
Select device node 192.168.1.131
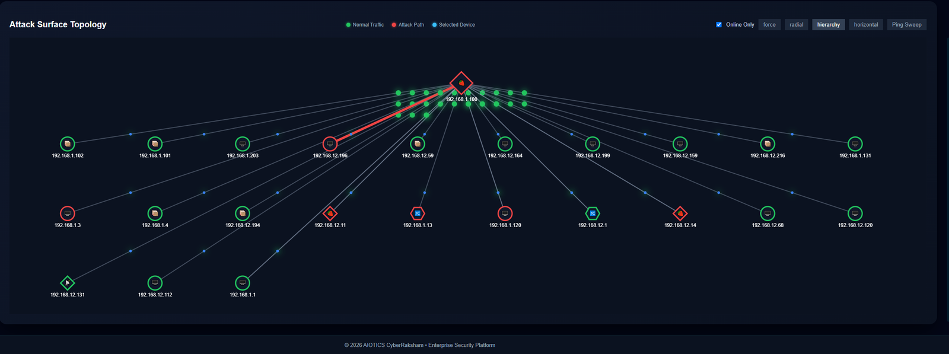(855, 143)
